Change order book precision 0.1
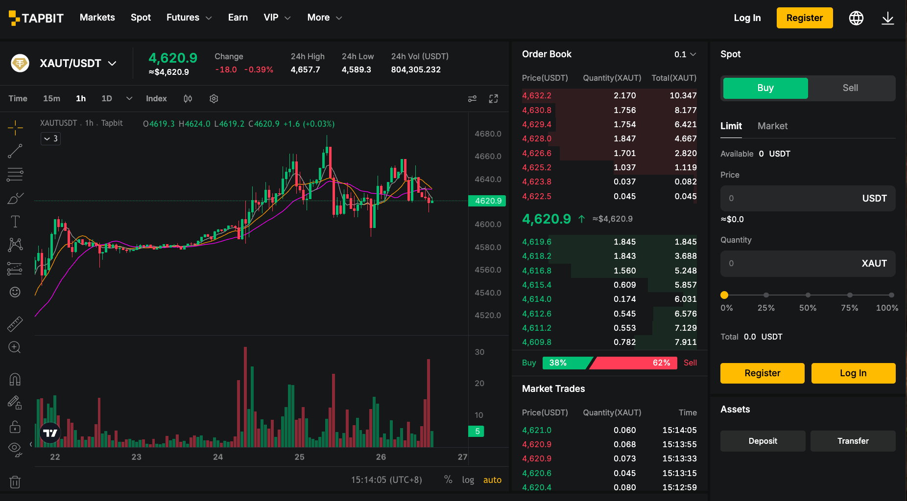907x501 pixels. 685,54
